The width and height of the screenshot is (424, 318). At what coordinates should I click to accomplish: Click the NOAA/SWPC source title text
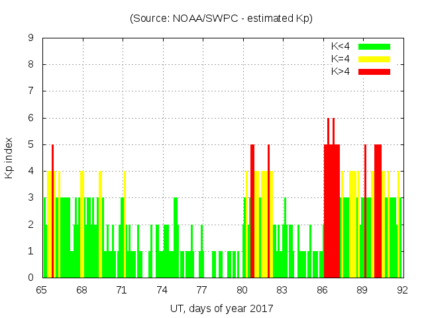(x=221, y=19)
